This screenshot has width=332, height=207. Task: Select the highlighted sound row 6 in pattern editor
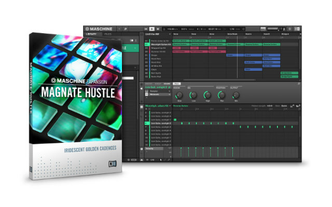pos(158,123)
